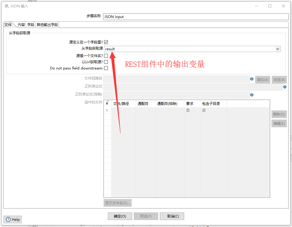This screenshot has width=292, height=227.
Task: Click the 确定(O) button
Action: tap(120, 216)
